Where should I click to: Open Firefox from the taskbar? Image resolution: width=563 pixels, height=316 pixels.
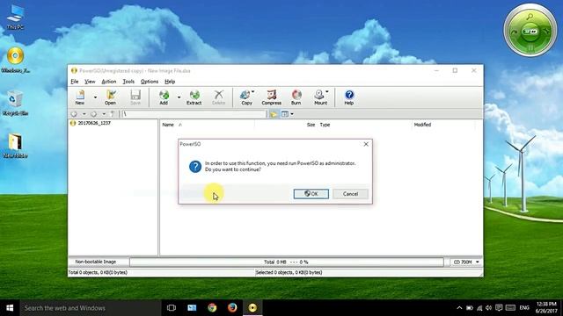point(232,308)
